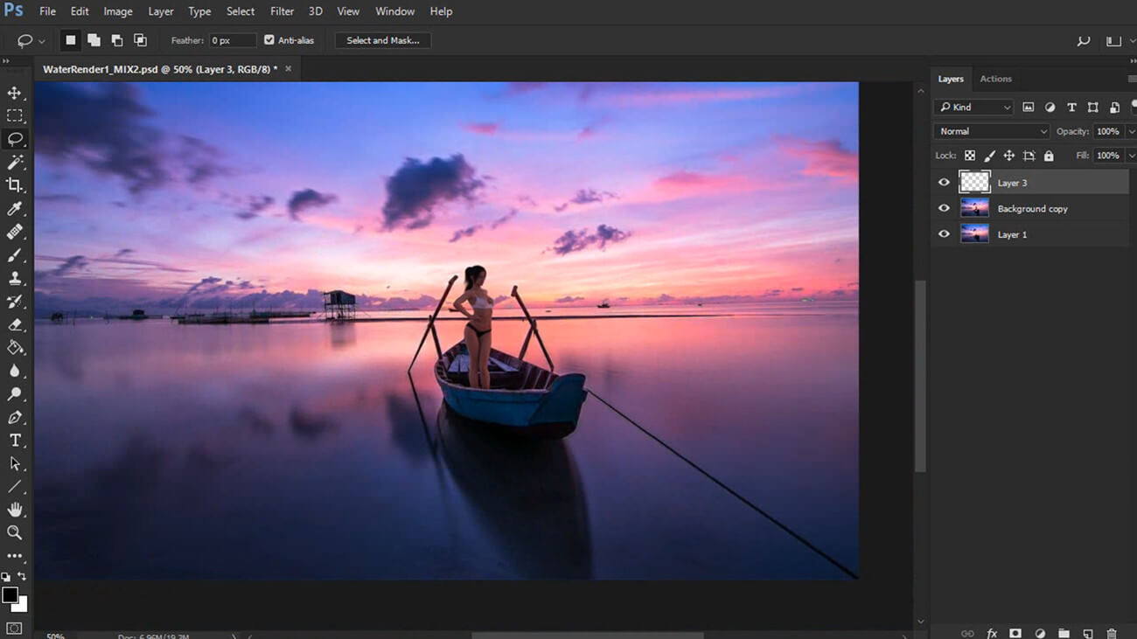The image size is (1137, 639).
Task: Open the Kind layer filter dropdown
Action: (x=973, y=108)
